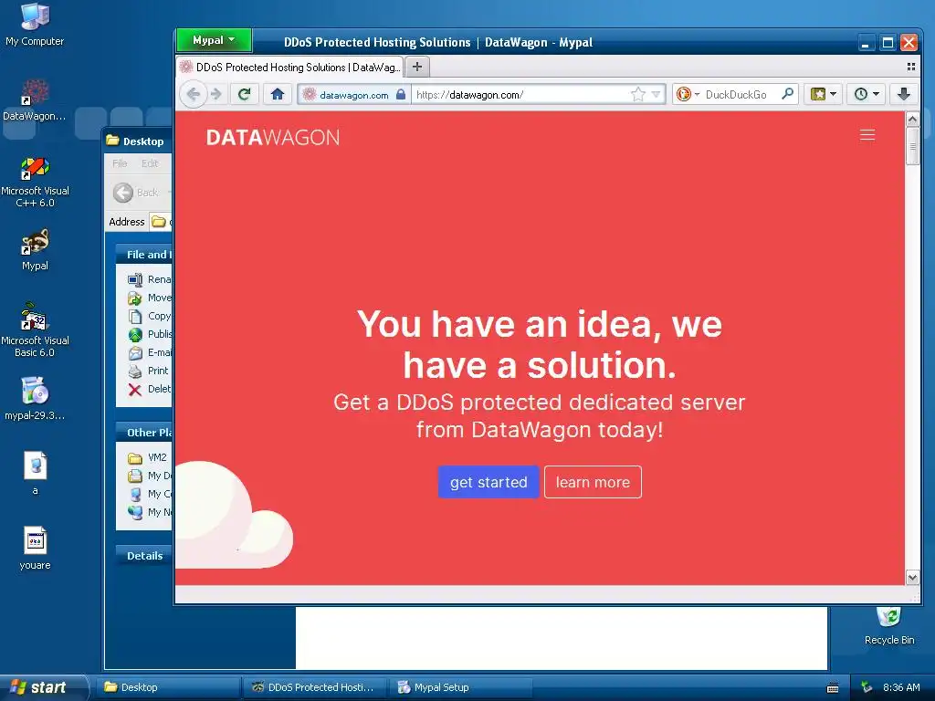The height and width of the screenshot is (701, 935).
Task: Select the Mypal desktop shortcut
Action: click(35, 250)
